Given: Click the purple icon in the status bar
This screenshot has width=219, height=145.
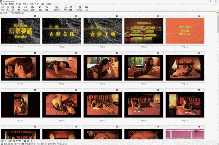Looking at the screenshot, I should pos(23,144).
